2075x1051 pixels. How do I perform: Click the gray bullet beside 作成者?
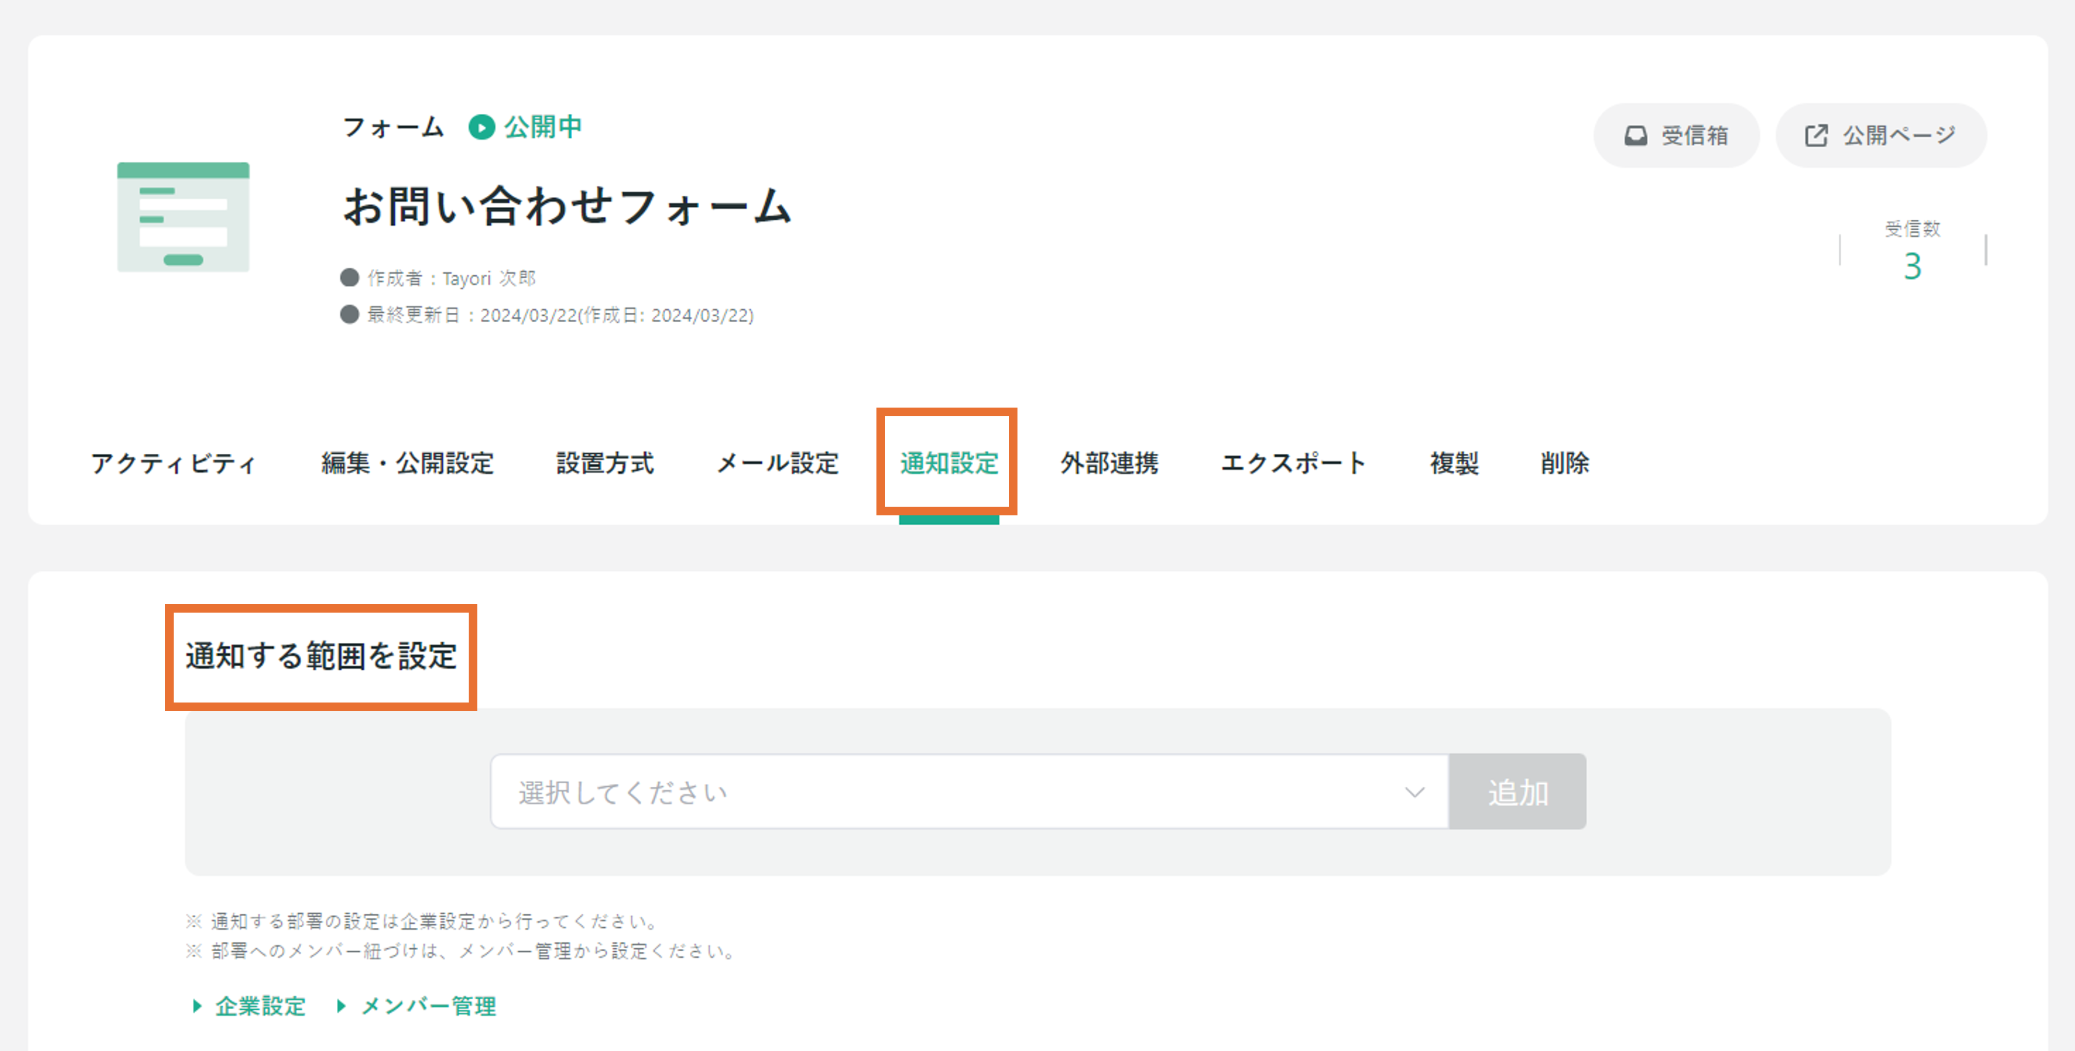point(350,278)
